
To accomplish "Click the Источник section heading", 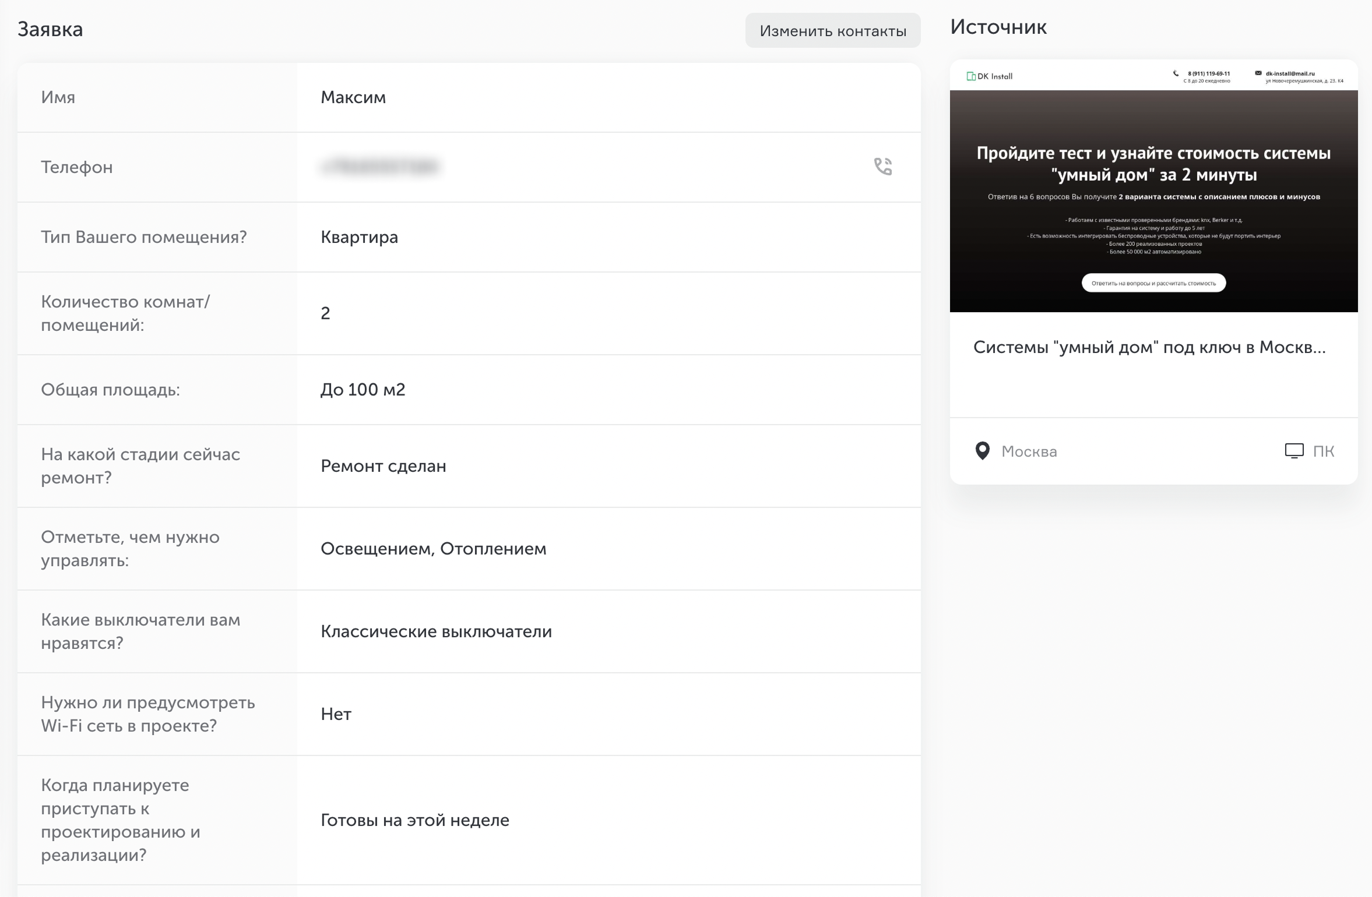I will [x=998, y=27].
